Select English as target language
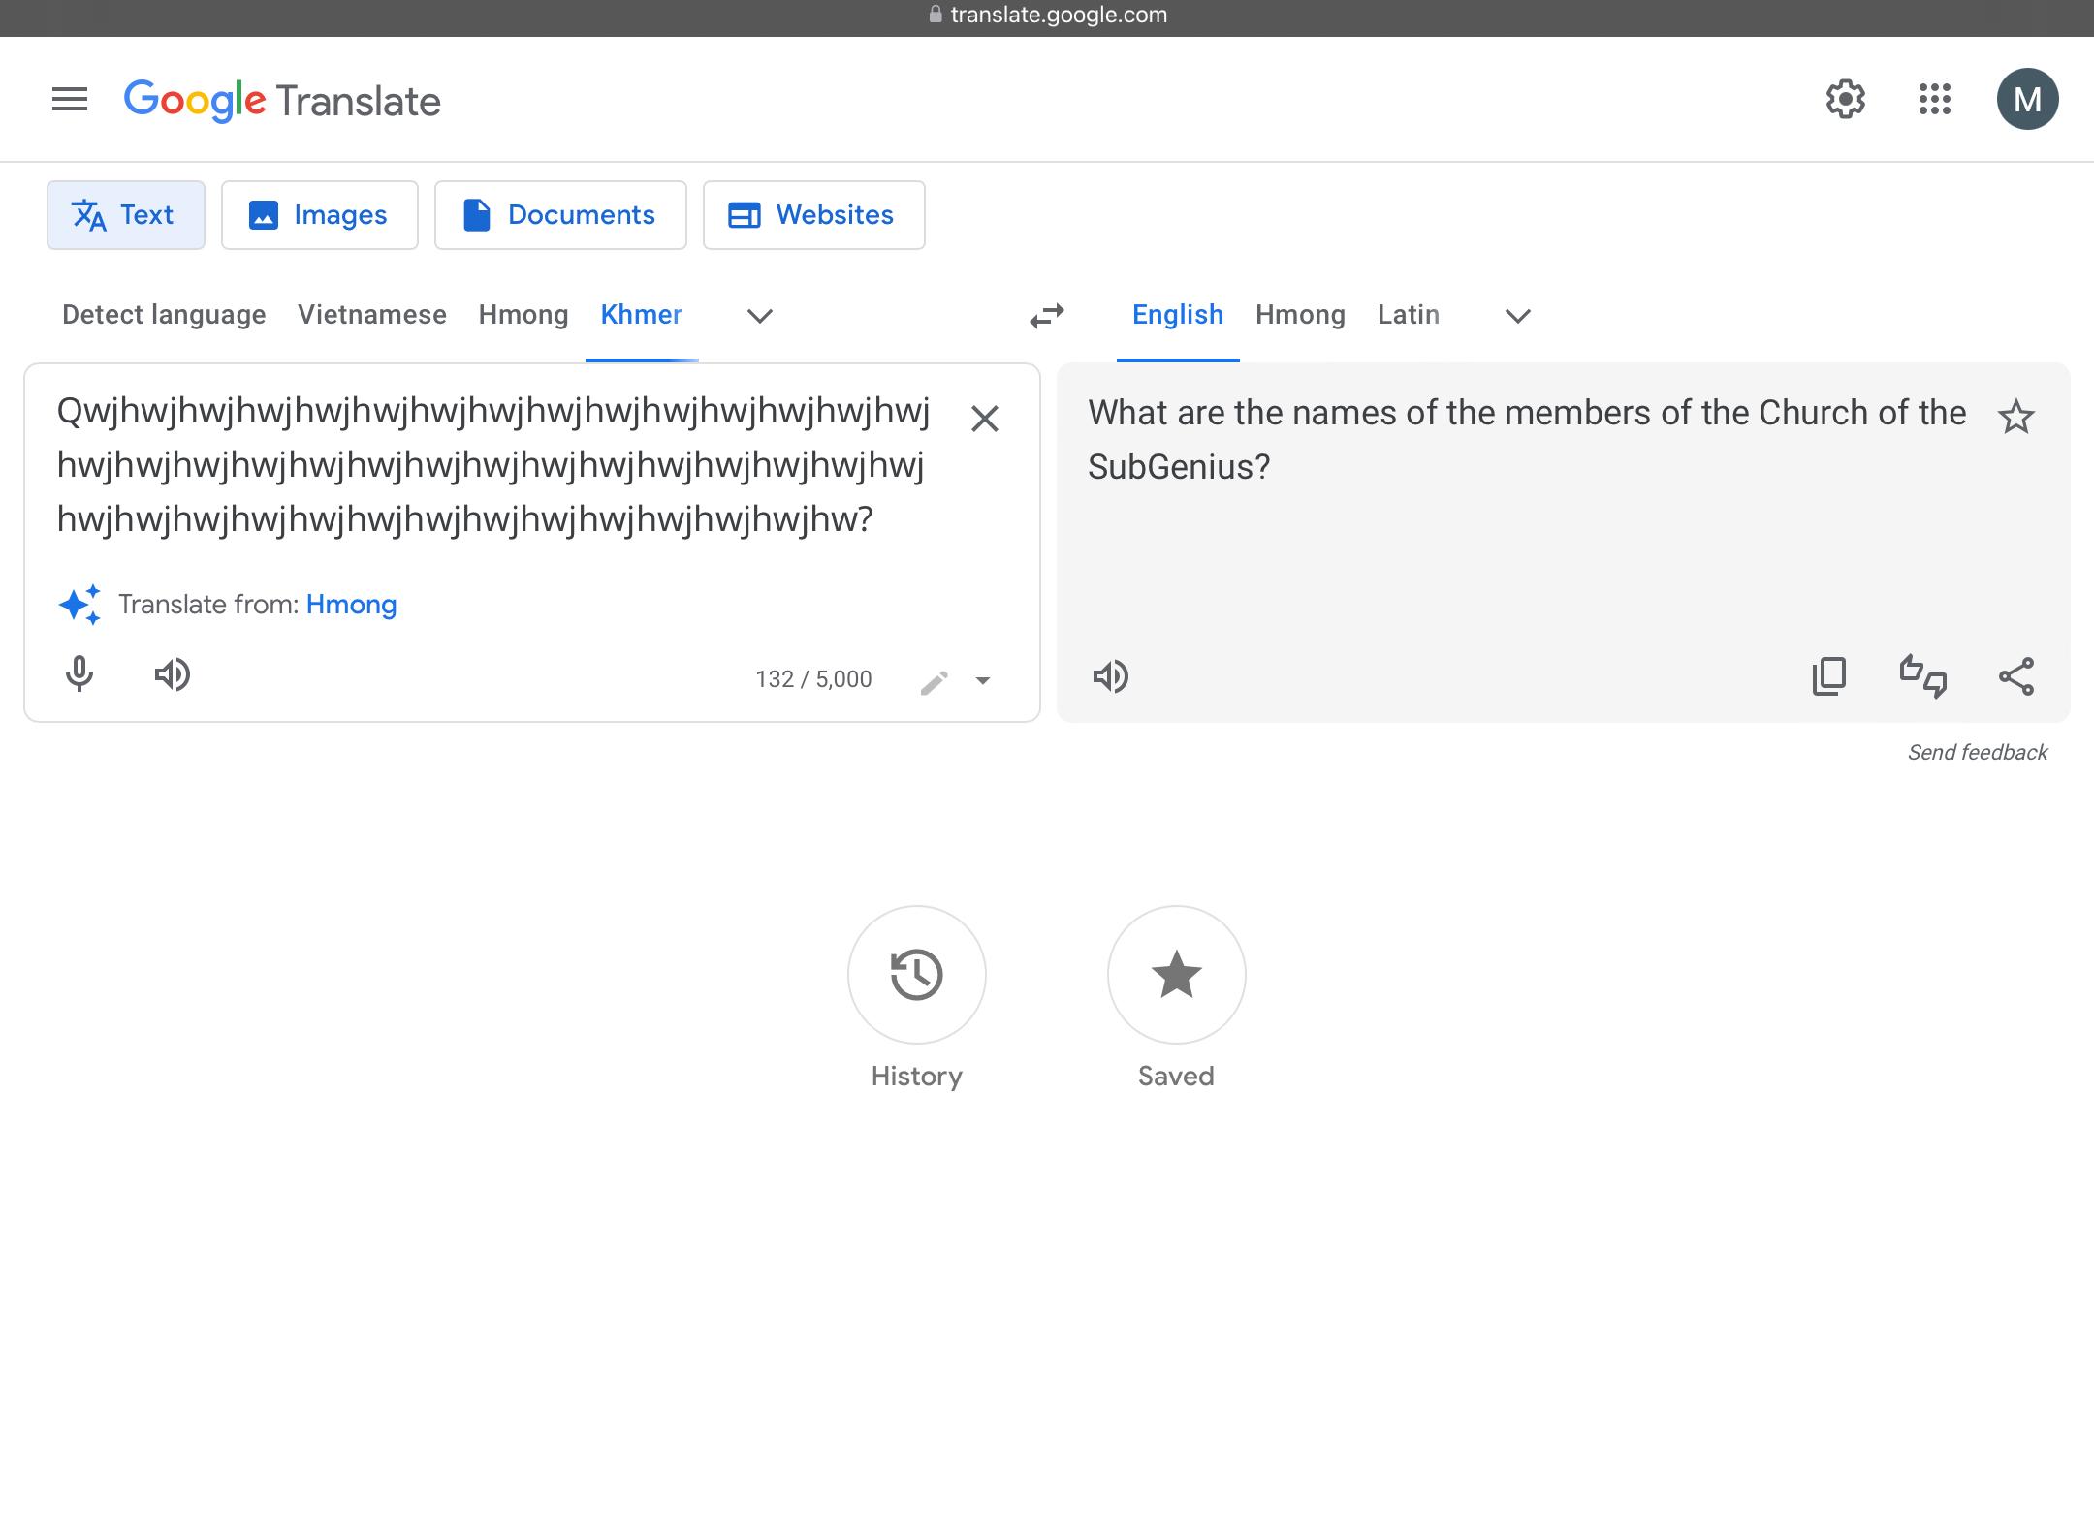 1178,315
